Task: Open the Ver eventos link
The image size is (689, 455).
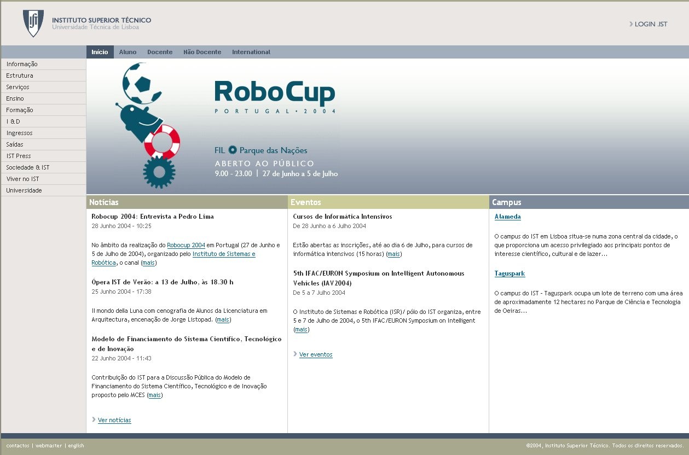Action: tap(316, 354)
